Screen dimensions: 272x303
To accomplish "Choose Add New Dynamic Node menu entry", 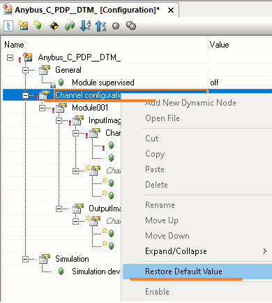I will [197, 103].
